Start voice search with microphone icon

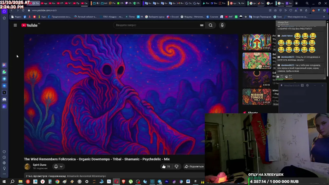(222, 25)
